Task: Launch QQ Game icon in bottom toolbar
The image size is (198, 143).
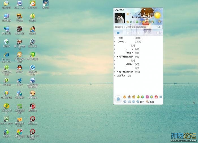Action: click(129, 97)
